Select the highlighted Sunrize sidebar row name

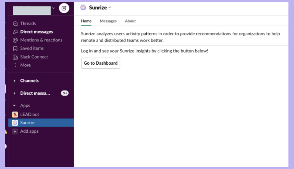pos(27,122)
